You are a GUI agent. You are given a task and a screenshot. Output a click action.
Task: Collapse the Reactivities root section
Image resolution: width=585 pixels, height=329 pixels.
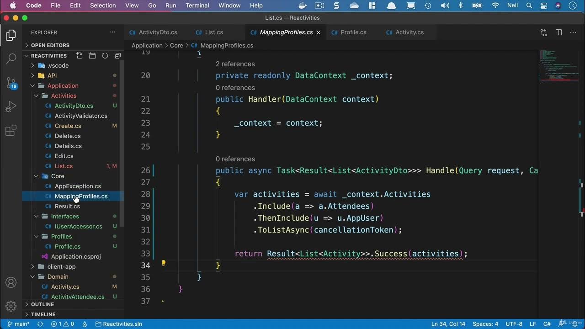point(49,56)
